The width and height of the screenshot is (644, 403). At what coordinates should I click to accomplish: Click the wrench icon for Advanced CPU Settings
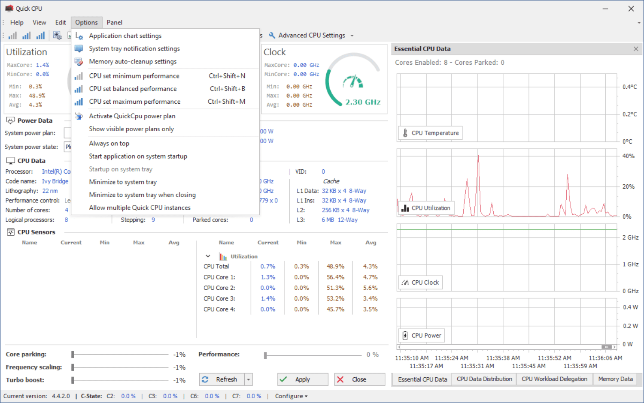272,35
